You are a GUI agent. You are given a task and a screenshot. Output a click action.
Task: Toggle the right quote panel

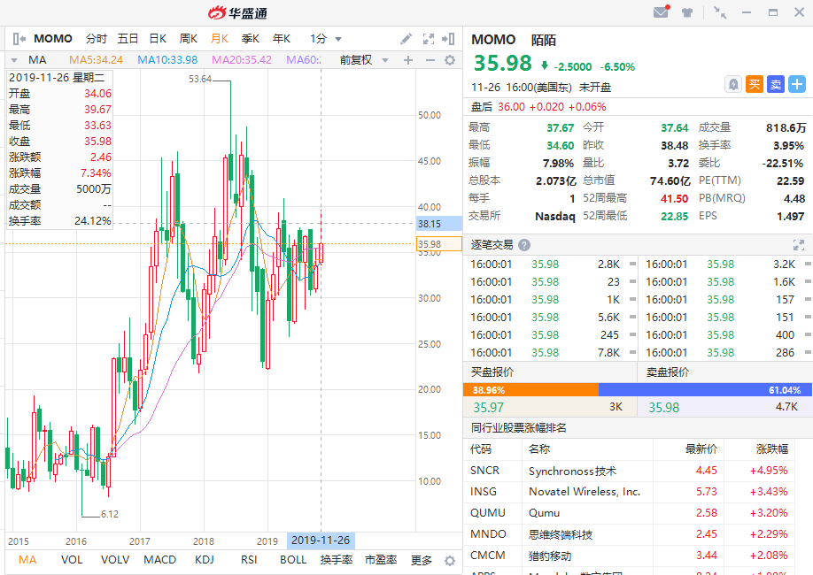(450, 39)
